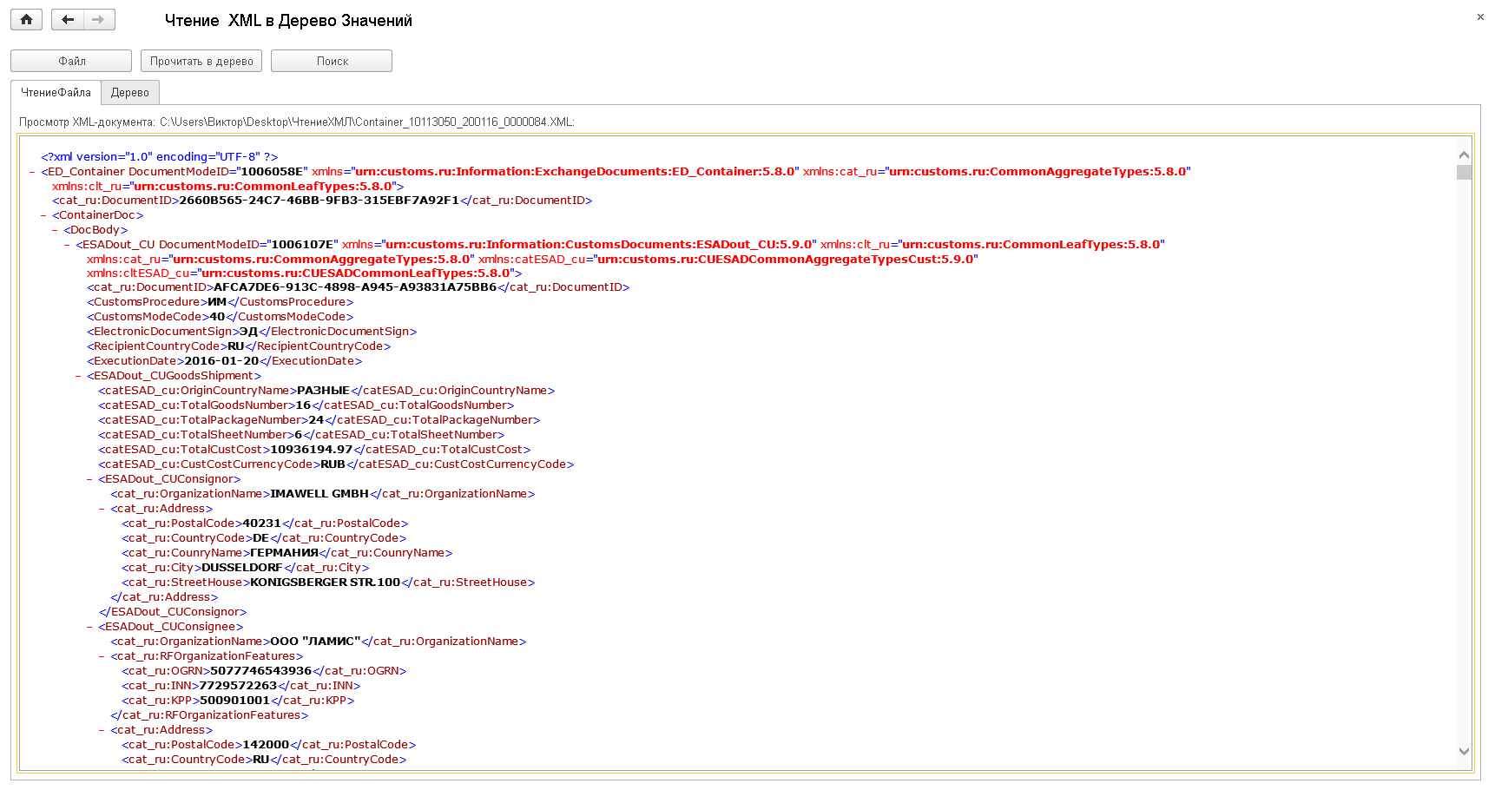Click the CustCostCurrencyCode value RUB
Screen dimensions: 1495x790
333,464
